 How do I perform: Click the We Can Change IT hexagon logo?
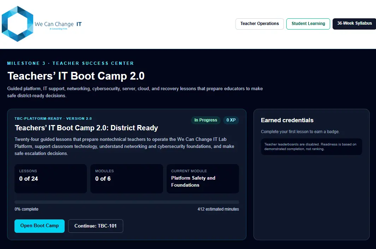(x=18, y=24)
